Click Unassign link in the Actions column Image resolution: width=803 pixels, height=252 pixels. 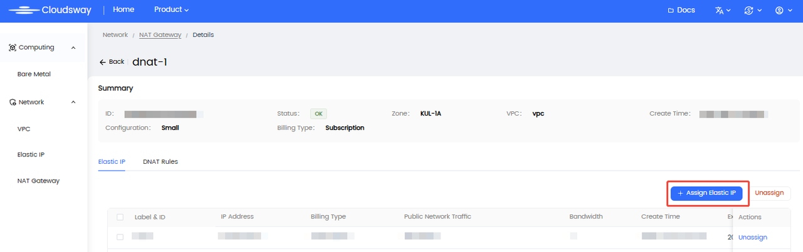[x=752, y=237]
